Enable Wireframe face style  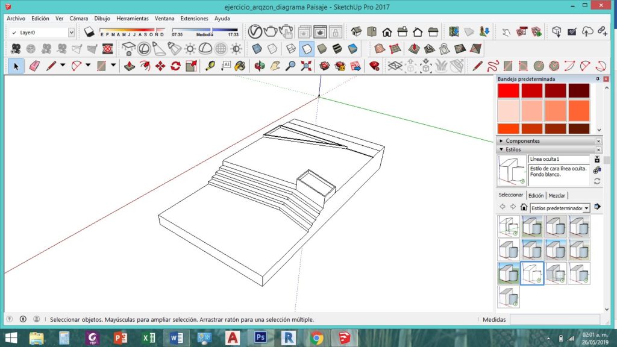click(291, 49)
